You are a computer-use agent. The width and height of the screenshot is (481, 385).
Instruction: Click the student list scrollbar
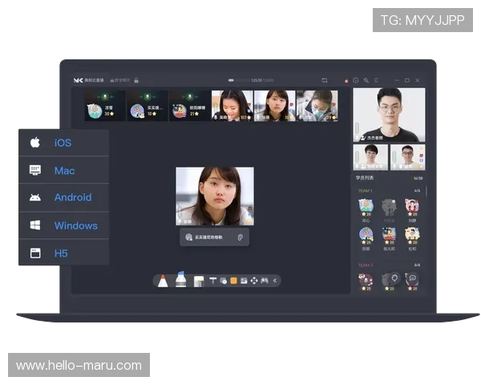coord(426,192)
